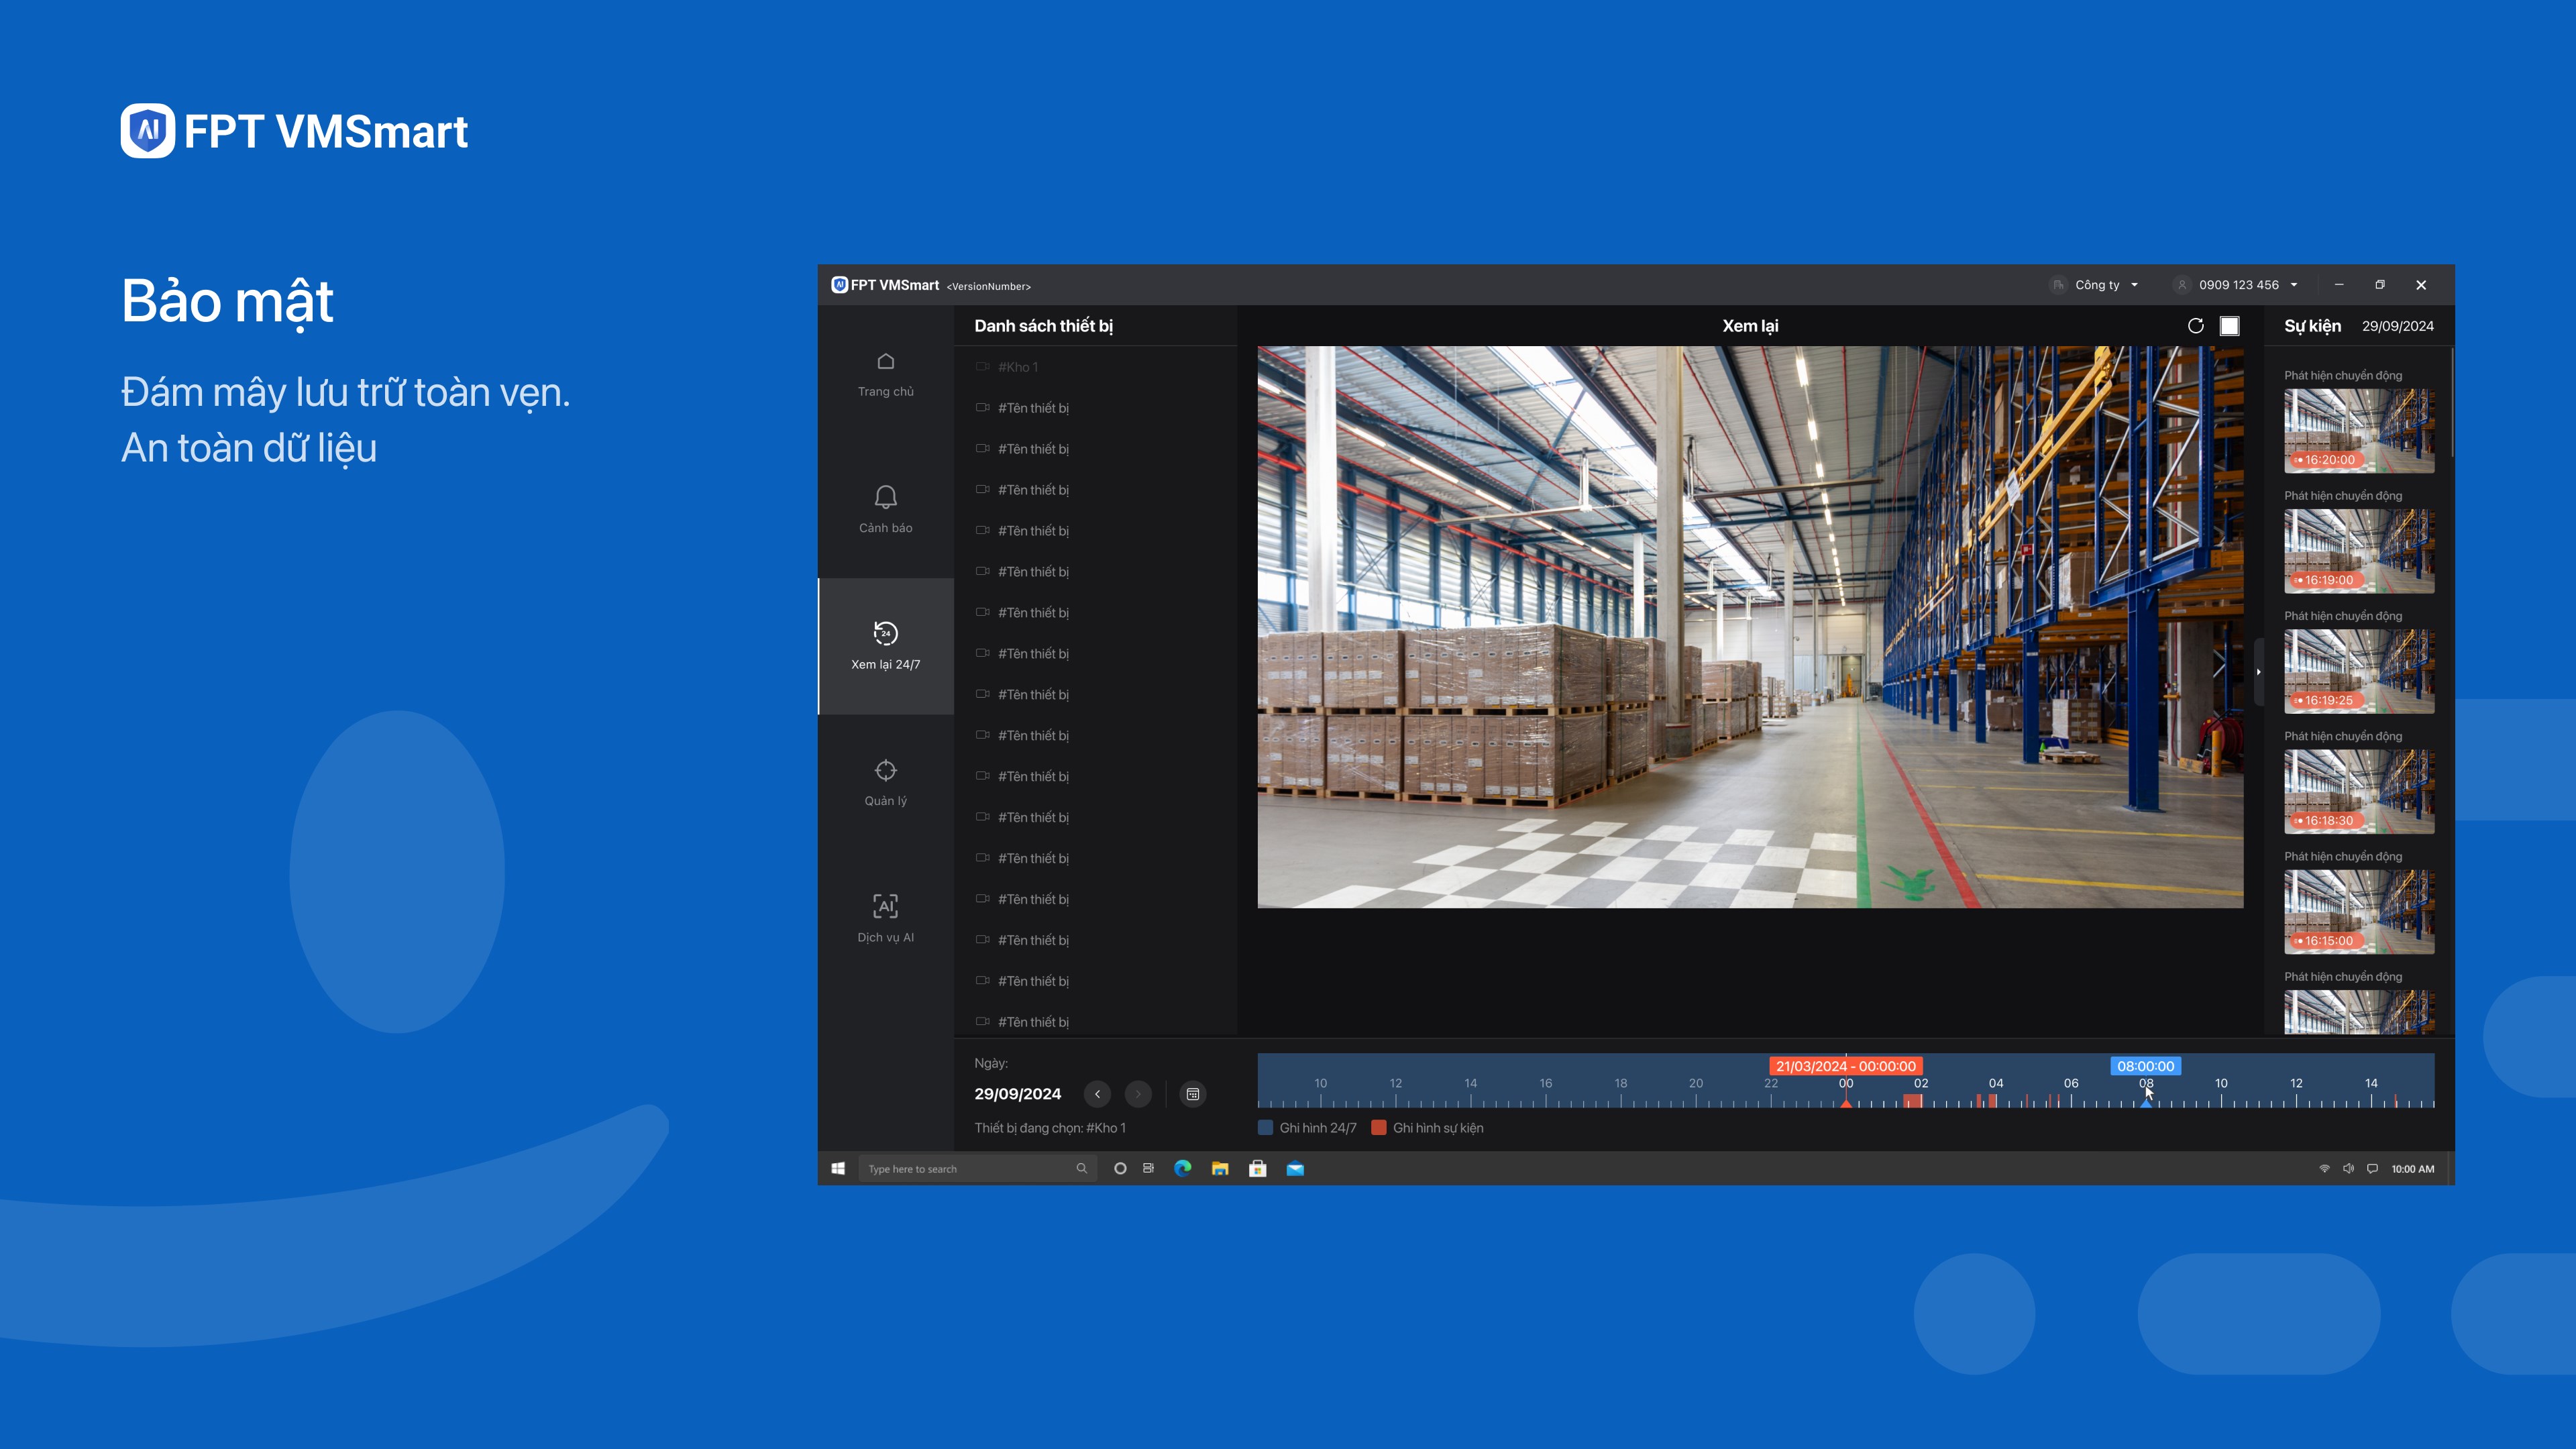Click the warehouse playback video view

coord(1750,627)
